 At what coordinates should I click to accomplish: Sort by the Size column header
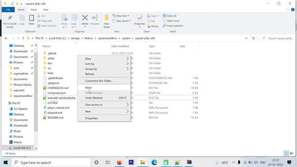pos(182,46)
